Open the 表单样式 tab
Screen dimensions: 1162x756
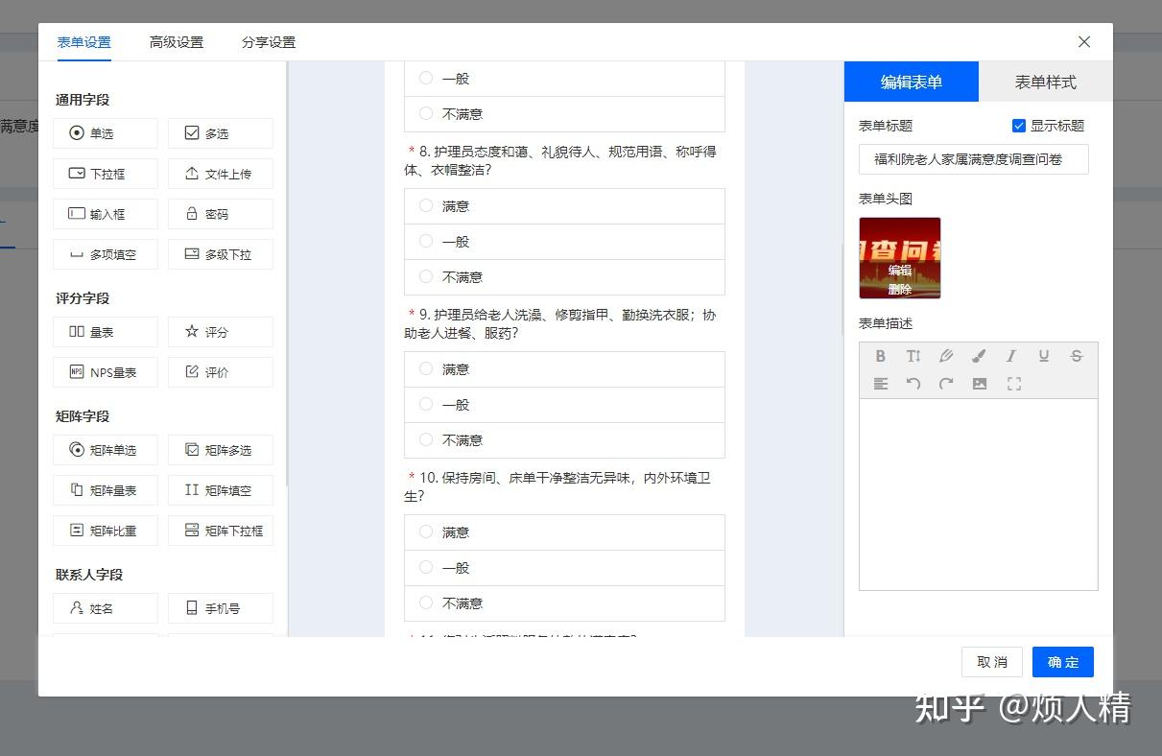tap(1046, 82)
